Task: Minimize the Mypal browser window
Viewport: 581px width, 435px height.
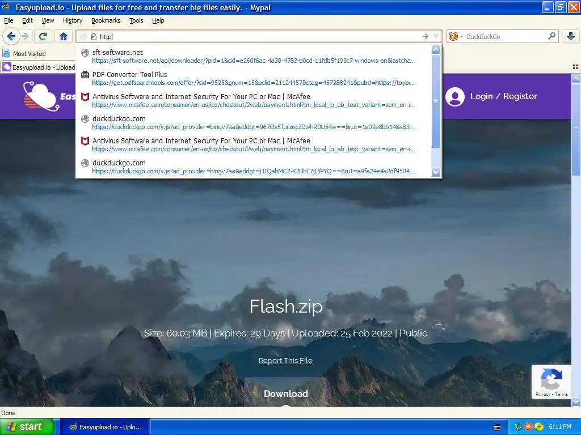Action: click(548, 7)
